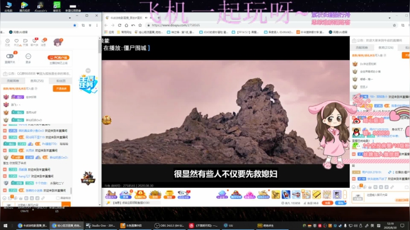Open the messages bell icon in left window
The image size is (410, 230).
coord(43,41)
